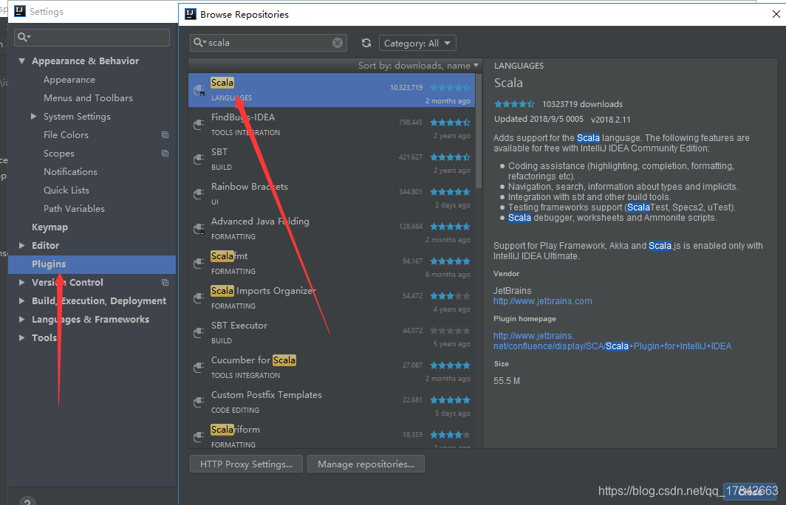Click the Scala plugin icon in list
Viewport: 786px width, 505px height.
point(199,90)
